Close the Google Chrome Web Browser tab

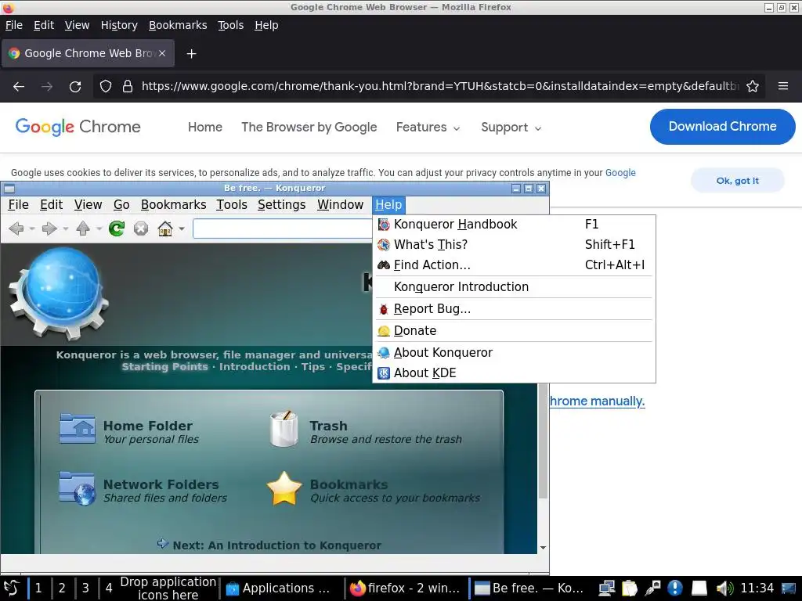[x=162, y=53]
